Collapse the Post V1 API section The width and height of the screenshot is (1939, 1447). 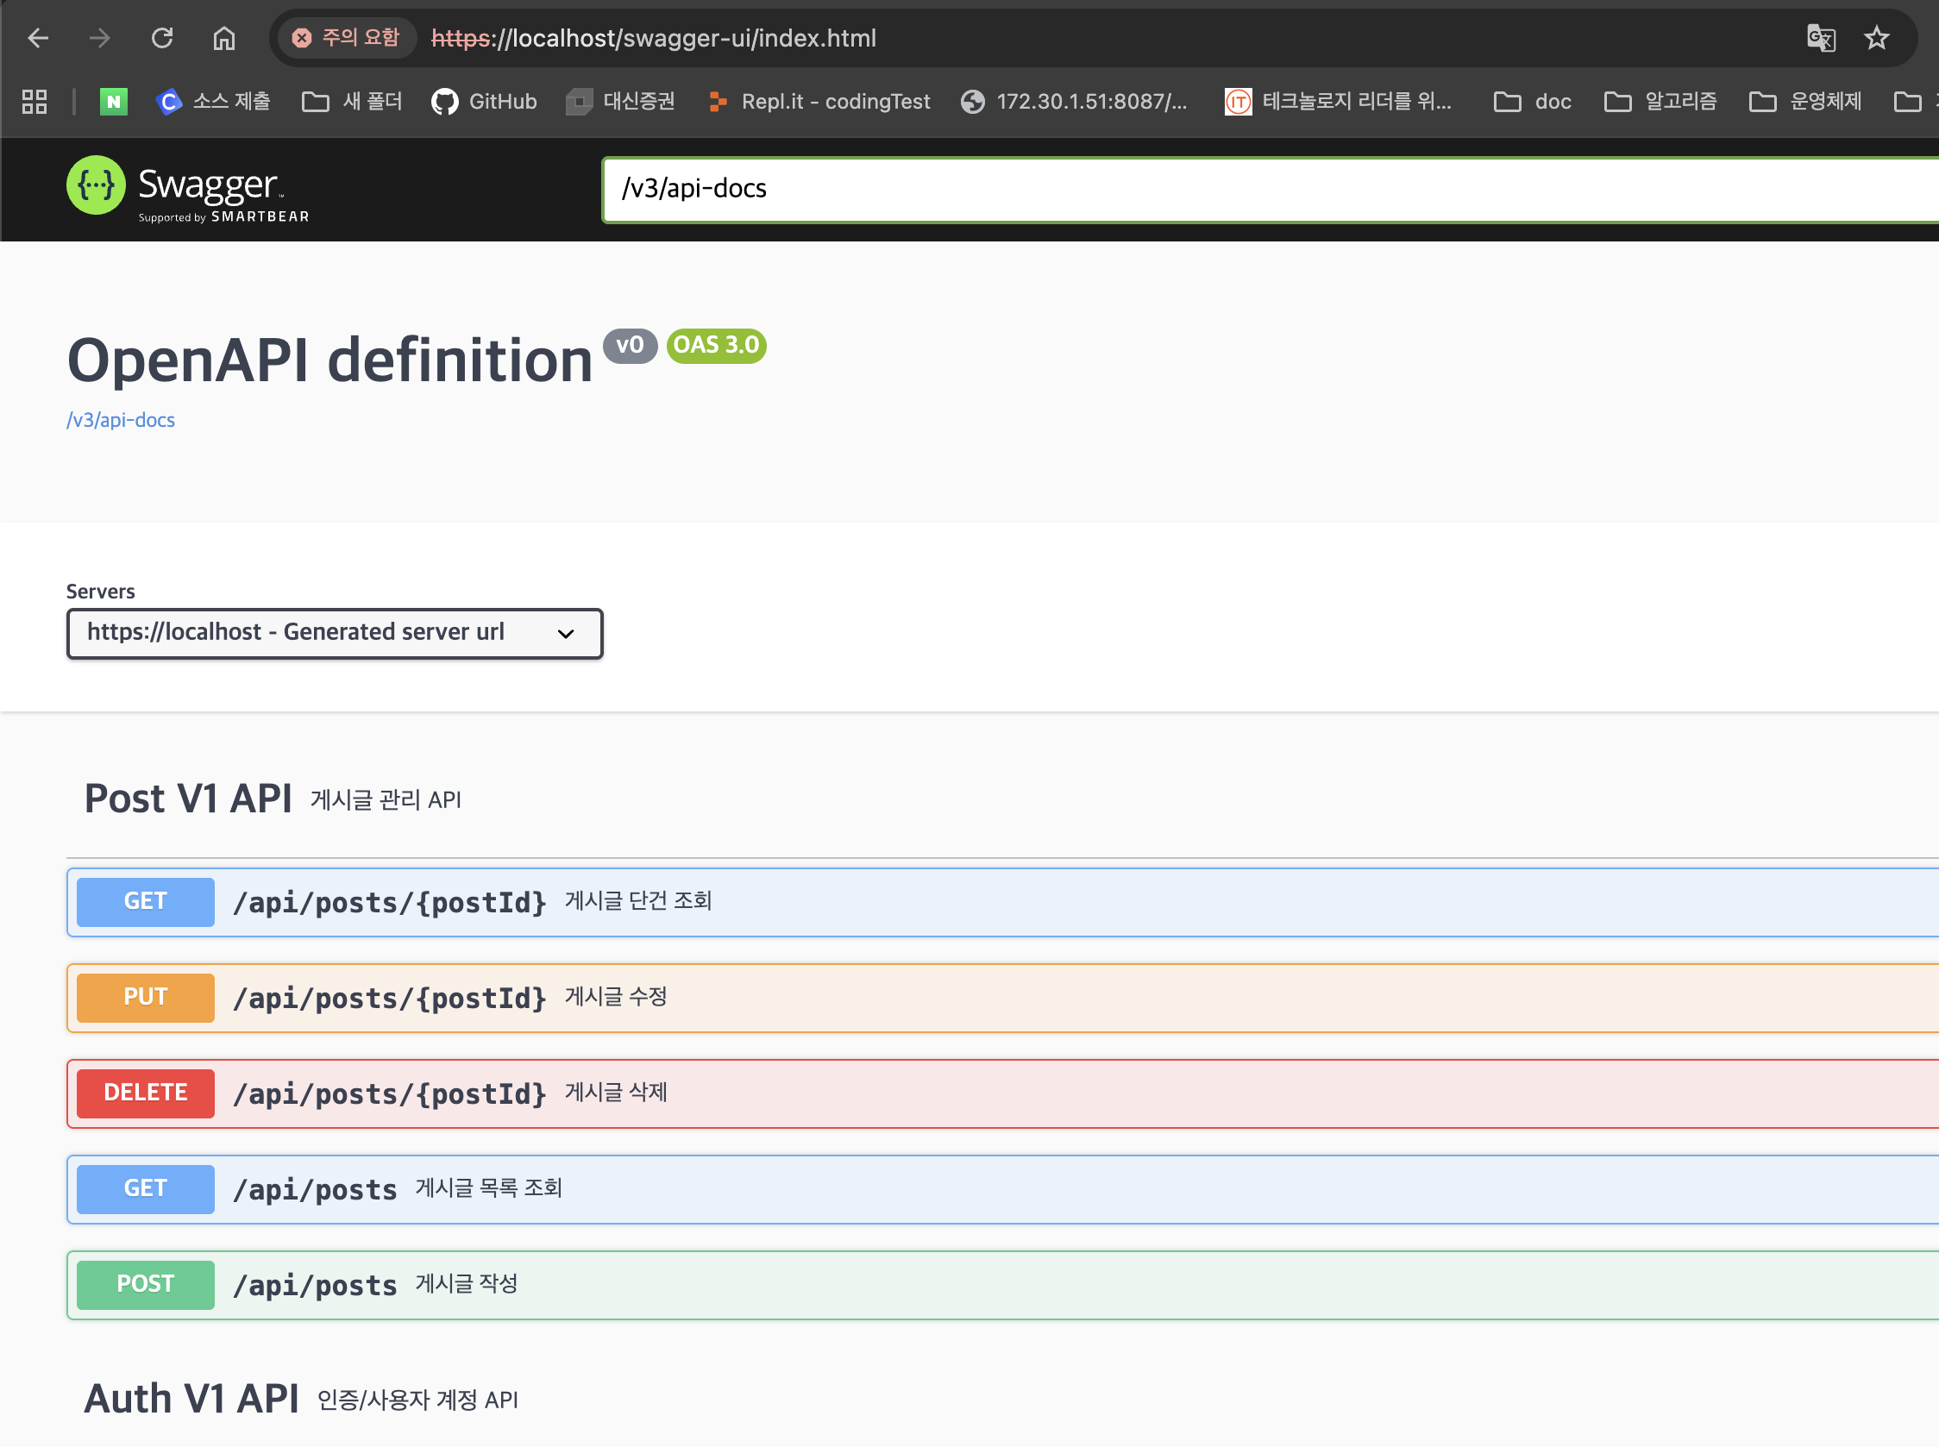(188, 799)
